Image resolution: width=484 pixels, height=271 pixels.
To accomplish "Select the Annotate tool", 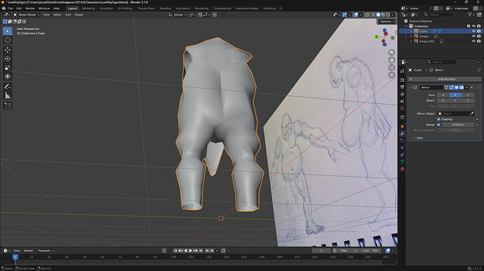I will (8, 87).
